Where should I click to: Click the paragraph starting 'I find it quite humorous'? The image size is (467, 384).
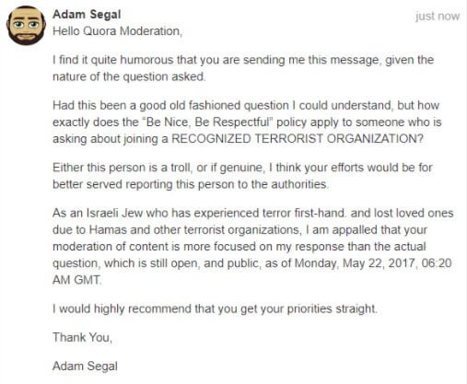pos(243,68)
